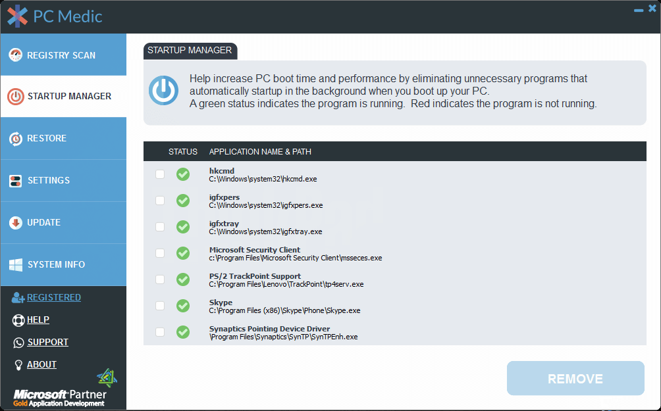Tick the Skype startup checkbox

(x=160, y=306)
